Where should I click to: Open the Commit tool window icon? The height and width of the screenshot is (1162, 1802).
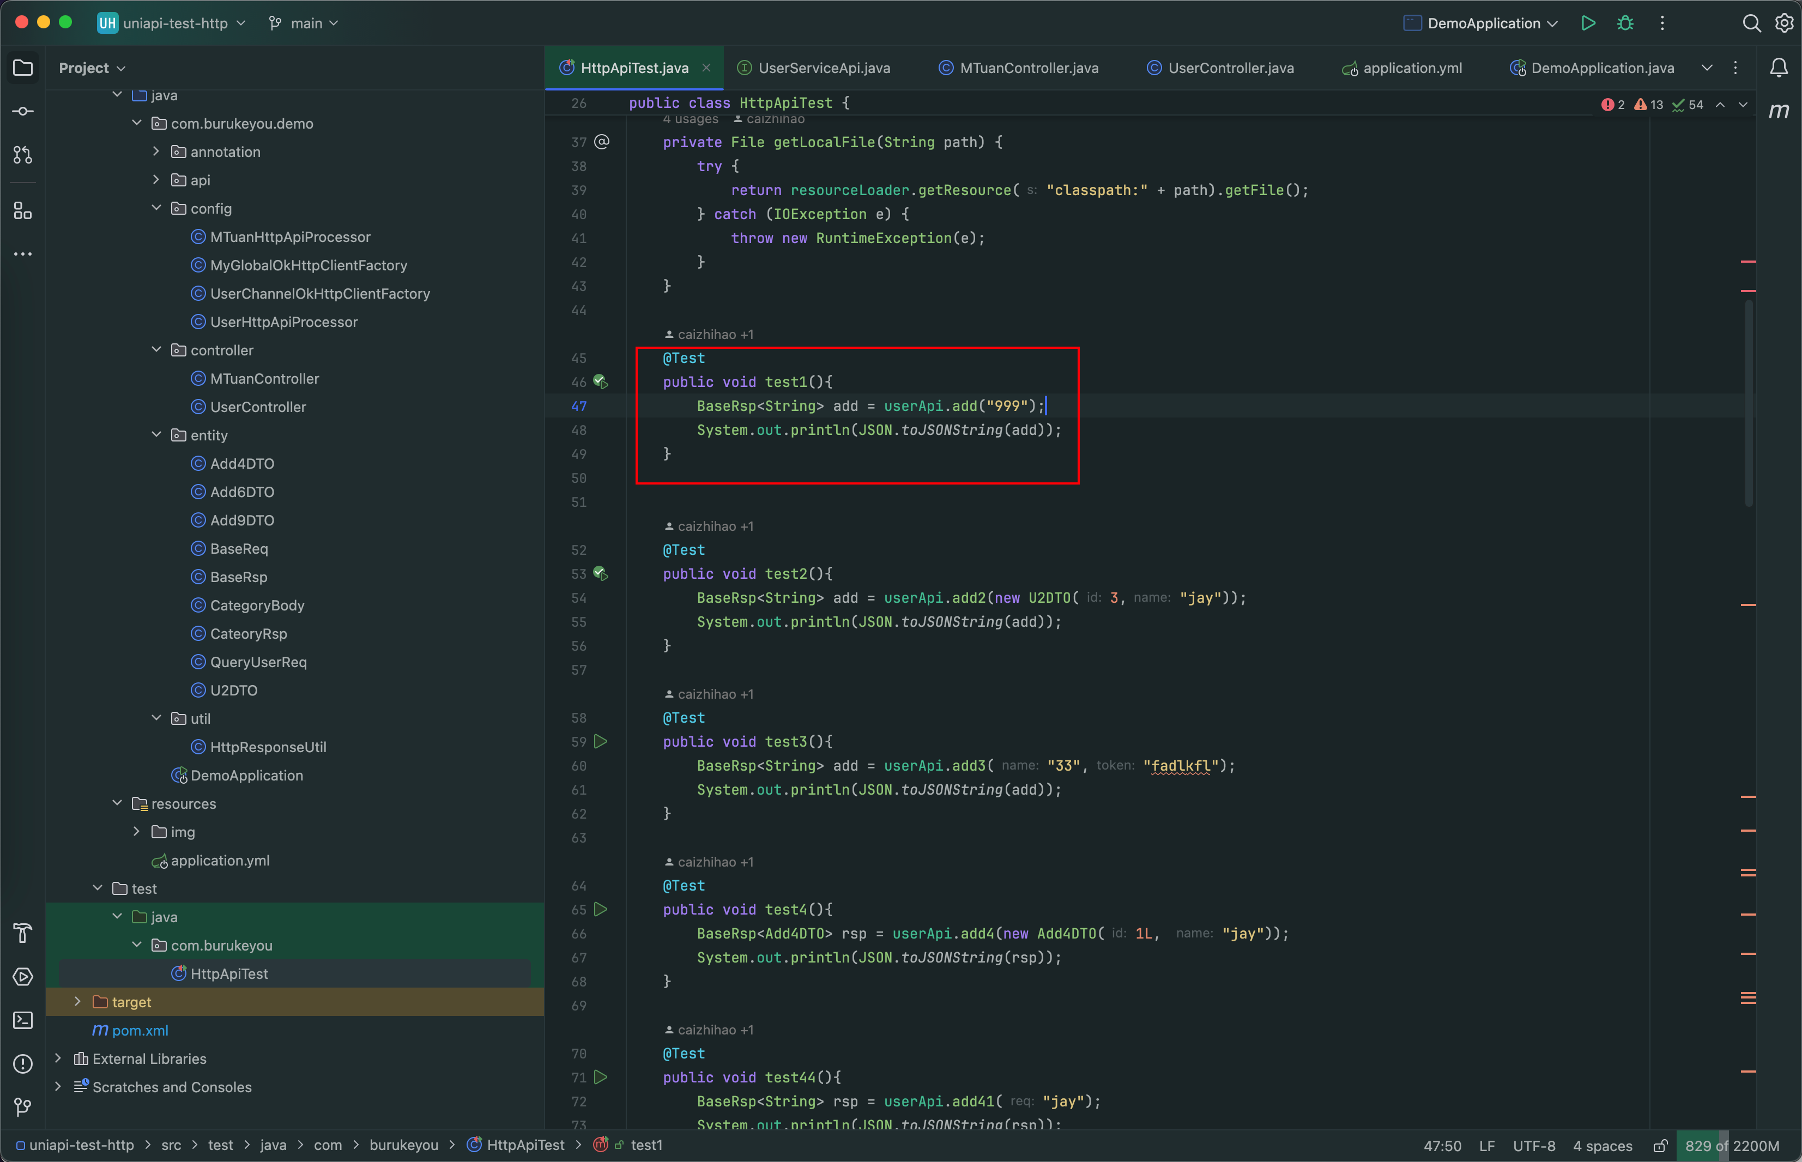23,112
